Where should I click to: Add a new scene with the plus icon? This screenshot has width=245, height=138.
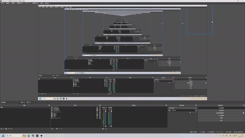tap(1, 129)
